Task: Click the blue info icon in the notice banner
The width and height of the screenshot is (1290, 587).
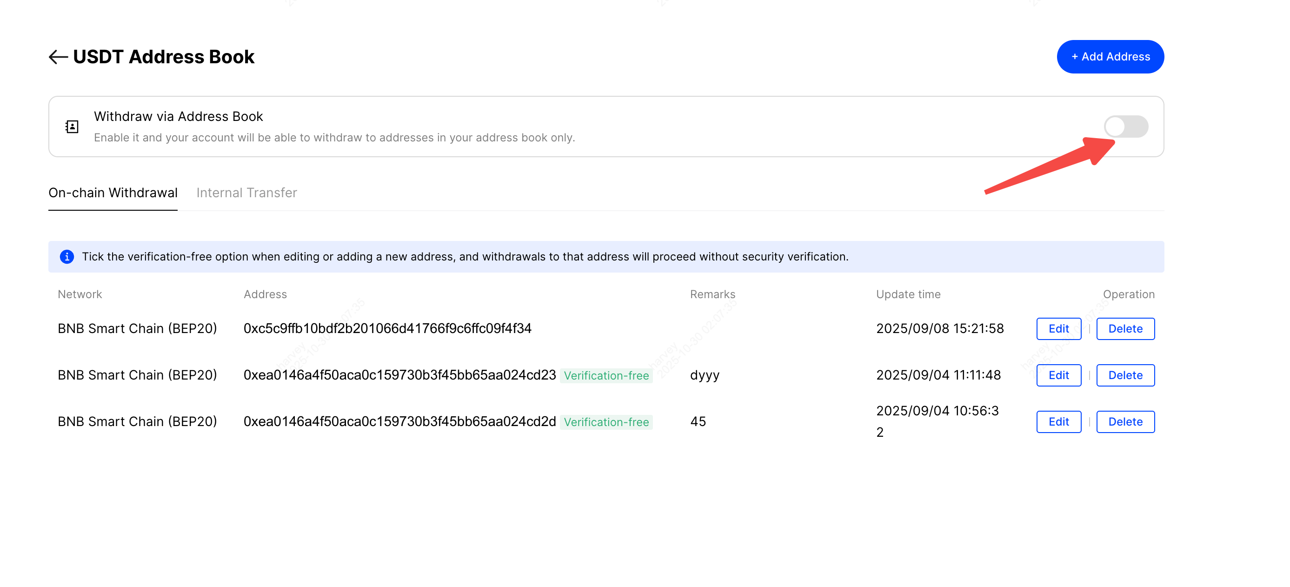Action: point(66,257)
